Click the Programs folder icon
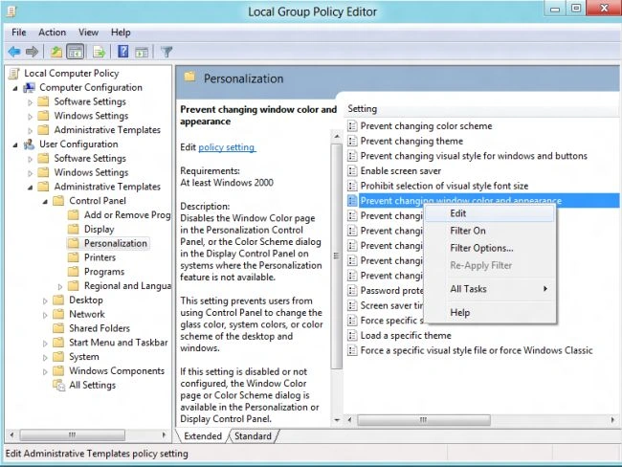Viewport: 622px width, 467px height. pos(73,272)
